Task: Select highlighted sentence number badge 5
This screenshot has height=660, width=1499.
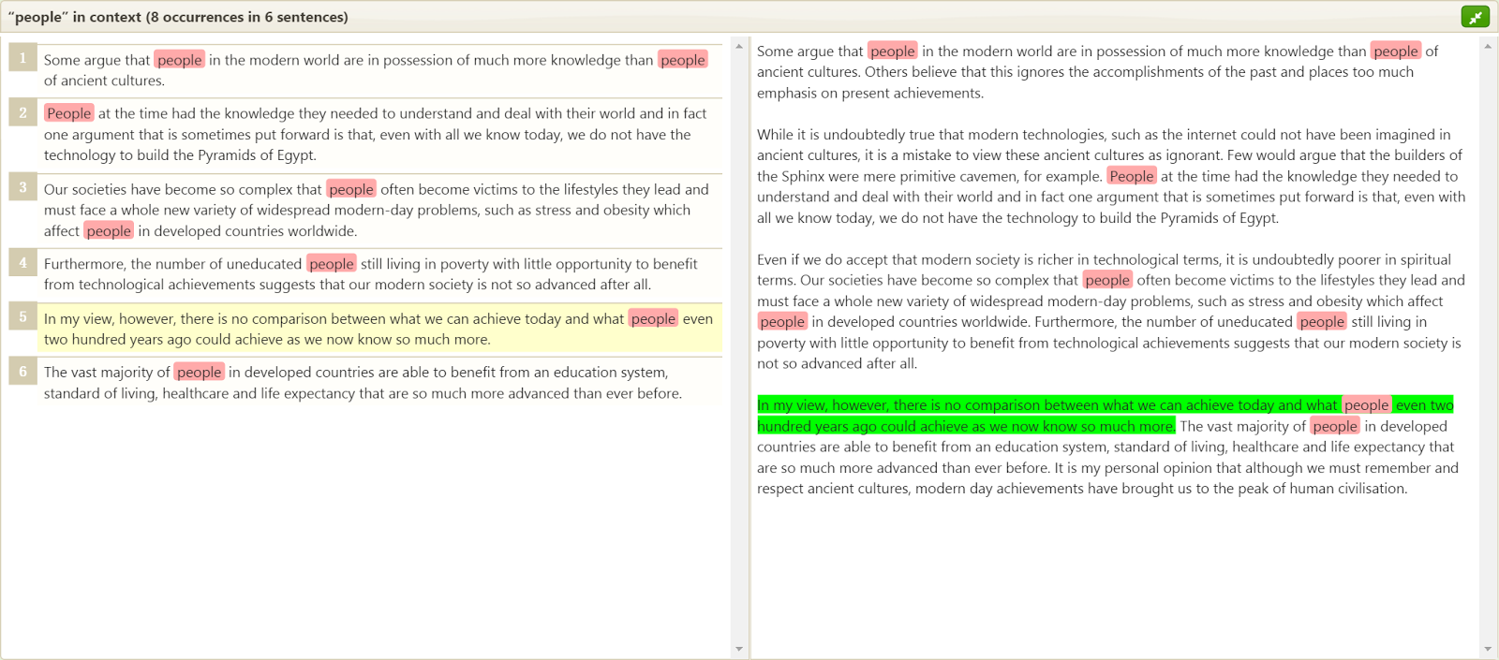Action: coord(23,316)
